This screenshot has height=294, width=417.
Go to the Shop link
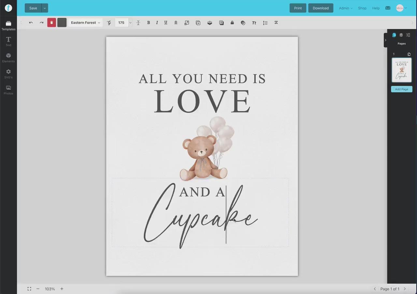click(362, 8)
